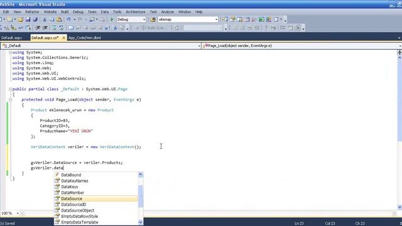Comment out the selected lines icon
Viewport: 402px width, 226px height.
tap(54, 28)
